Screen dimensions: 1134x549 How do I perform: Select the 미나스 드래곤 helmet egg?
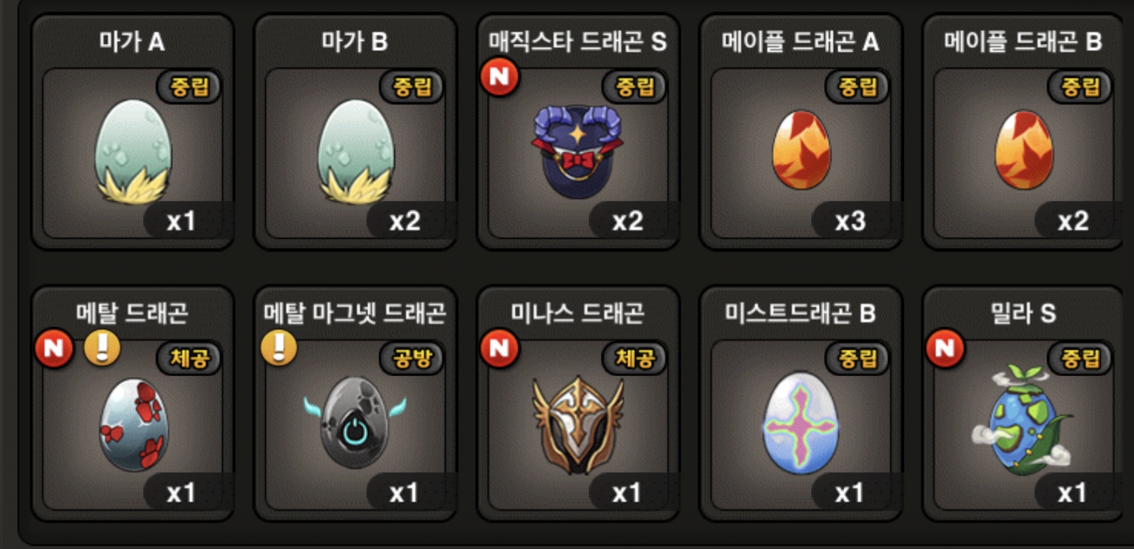pyautogui.click(x=578, y=424)
